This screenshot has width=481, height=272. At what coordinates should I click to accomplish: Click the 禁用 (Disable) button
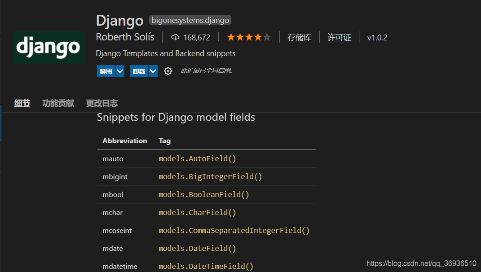tap(106, 71)
